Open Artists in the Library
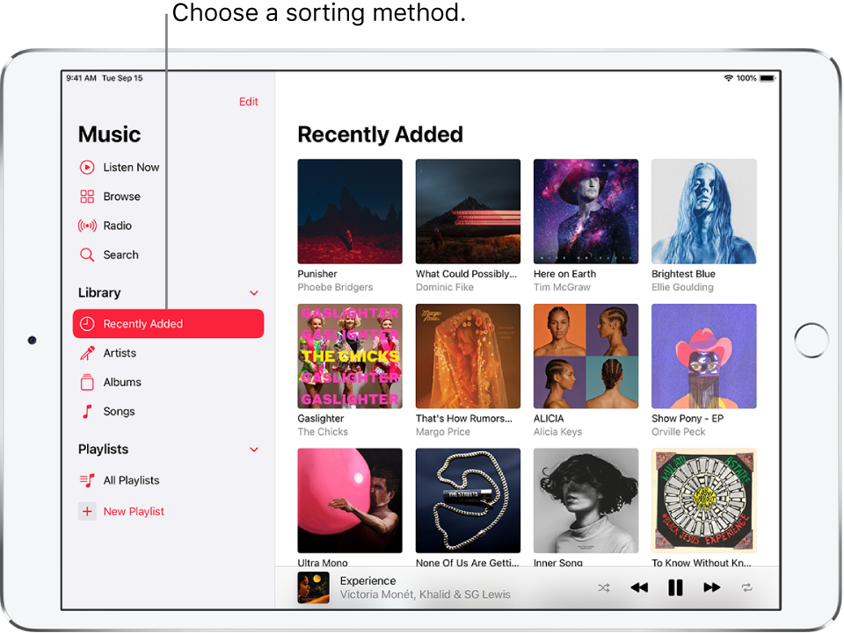 pyautogui.click(x=124, y=353)
